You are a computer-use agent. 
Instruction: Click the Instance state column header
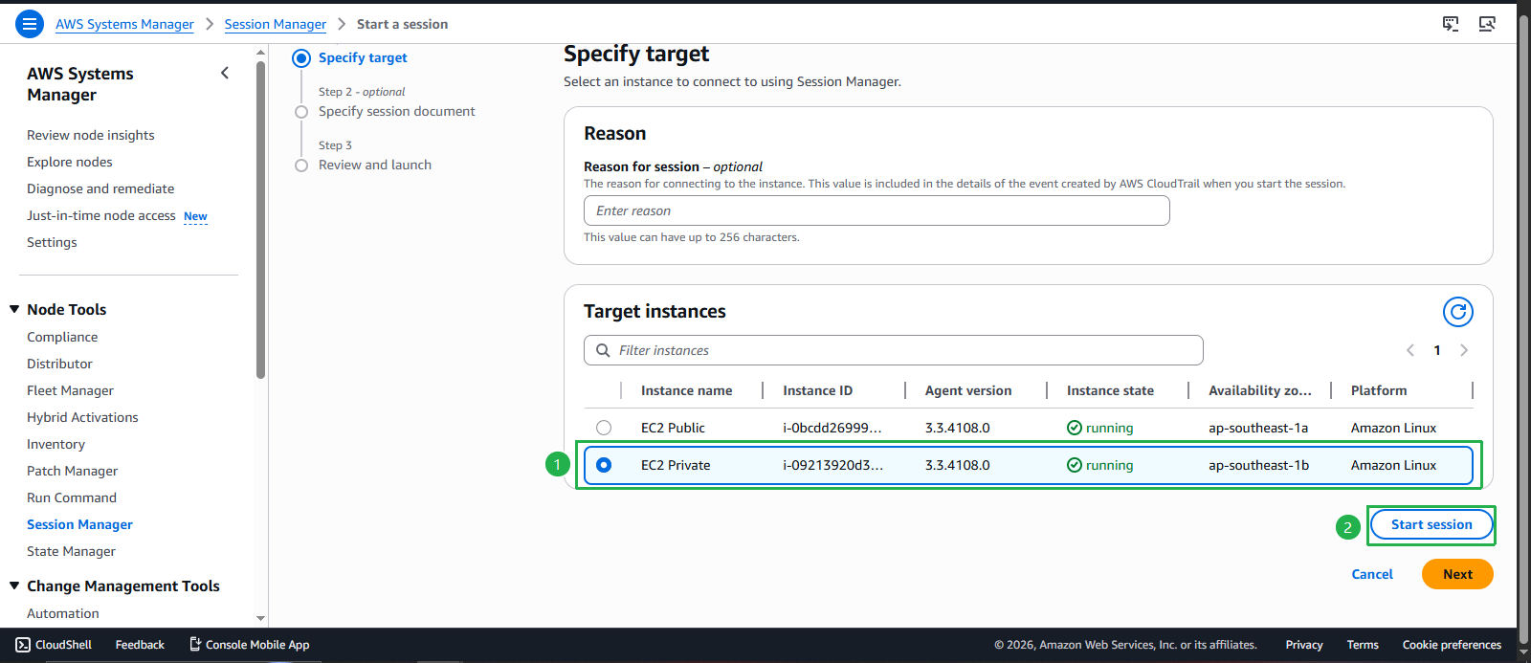(x=1110, y=390)
